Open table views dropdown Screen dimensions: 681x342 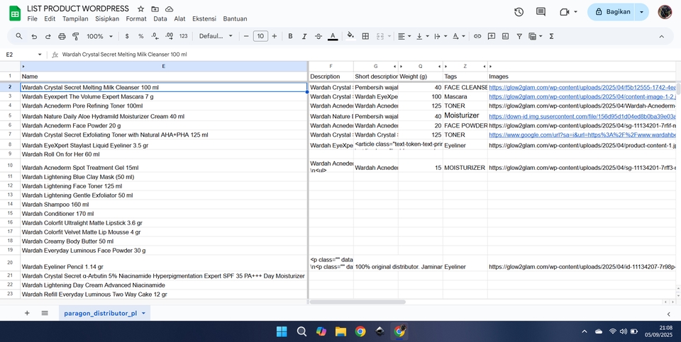pyautogui.click(x=536, y=36)
